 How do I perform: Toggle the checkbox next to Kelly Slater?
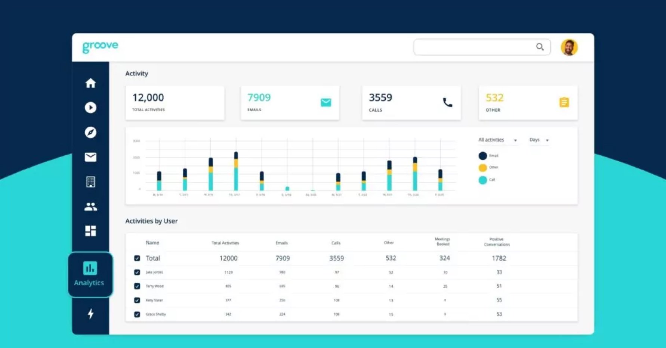(137, 300)
